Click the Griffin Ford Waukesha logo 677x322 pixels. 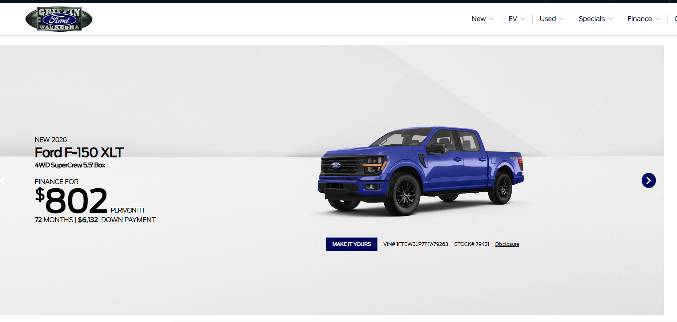pyautogui.click(x=59, y=19)
